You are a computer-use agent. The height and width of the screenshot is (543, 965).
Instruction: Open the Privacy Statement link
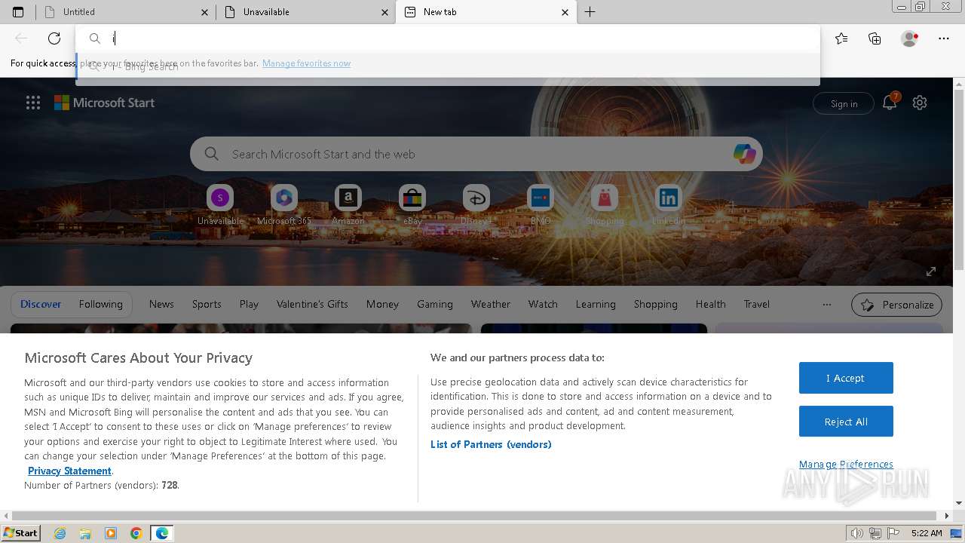69,471
